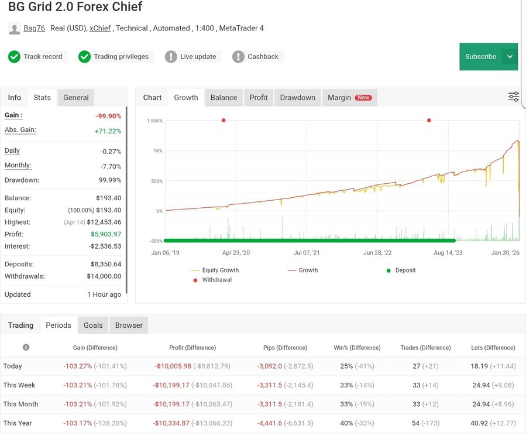Expand the Subscribe dropdown arrow

(x=510, y=57)
